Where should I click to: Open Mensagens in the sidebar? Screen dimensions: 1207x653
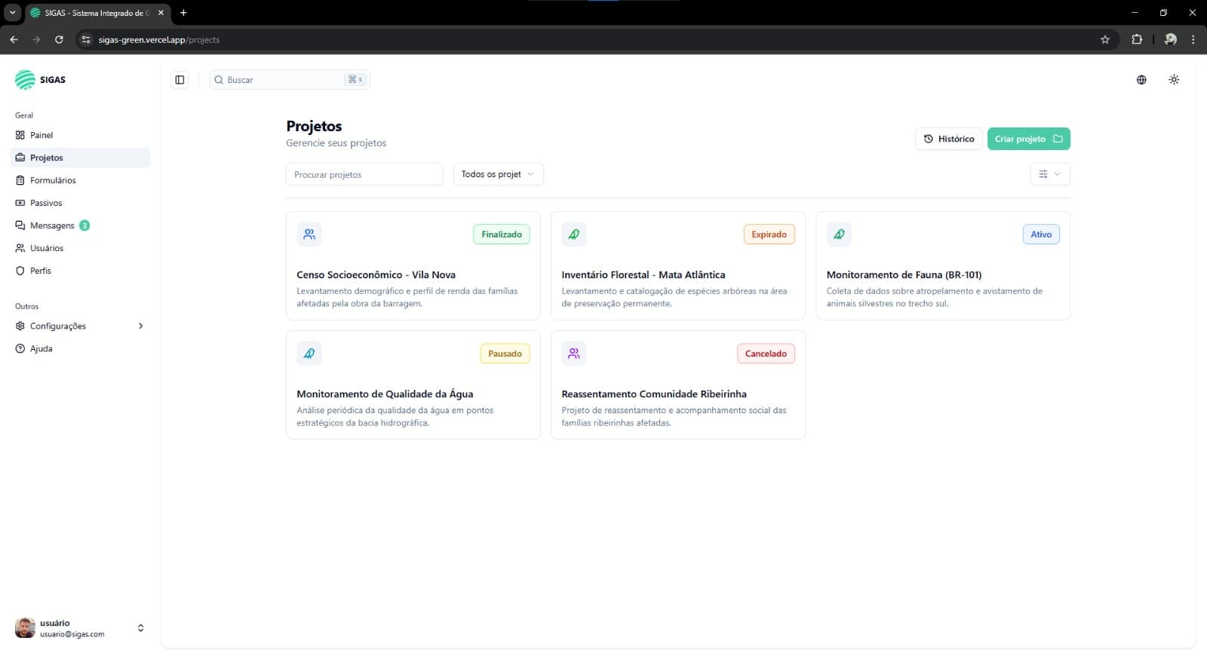click(x=52, y=225)
